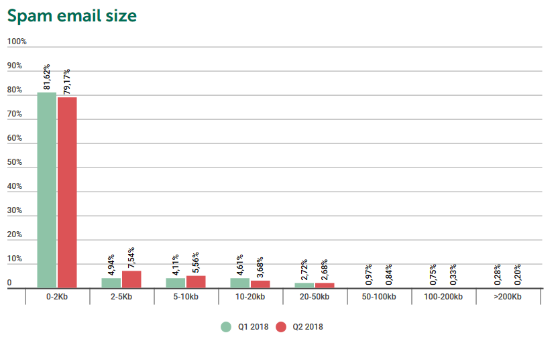Click the 81,62% value label
This screenshot has height=339, width=558.
pyautogui.click(x=47, y=78)
